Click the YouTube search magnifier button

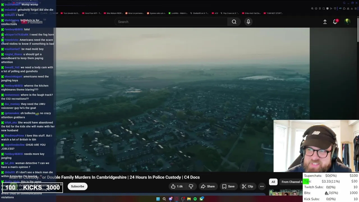click(x=234, y=22)
